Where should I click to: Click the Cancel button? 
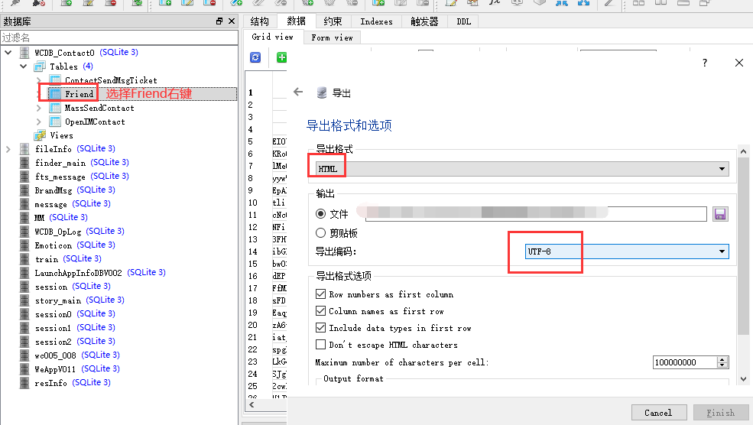[658, 413]
